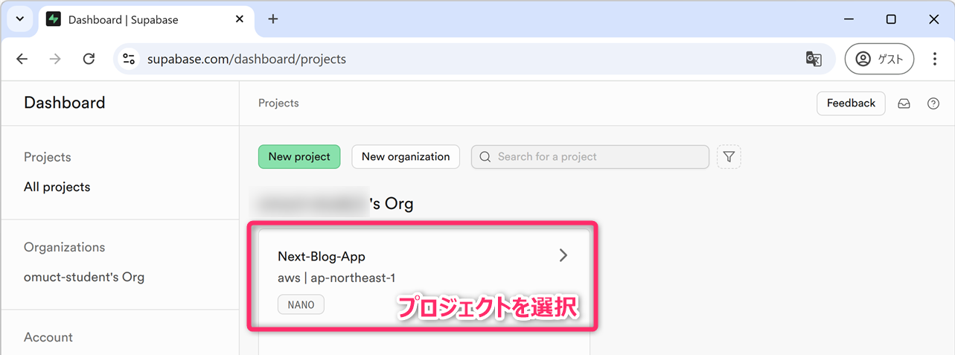Open the help question mark icon
The image size is (955, 355).
pyautogui.click(x=933, y=104)
